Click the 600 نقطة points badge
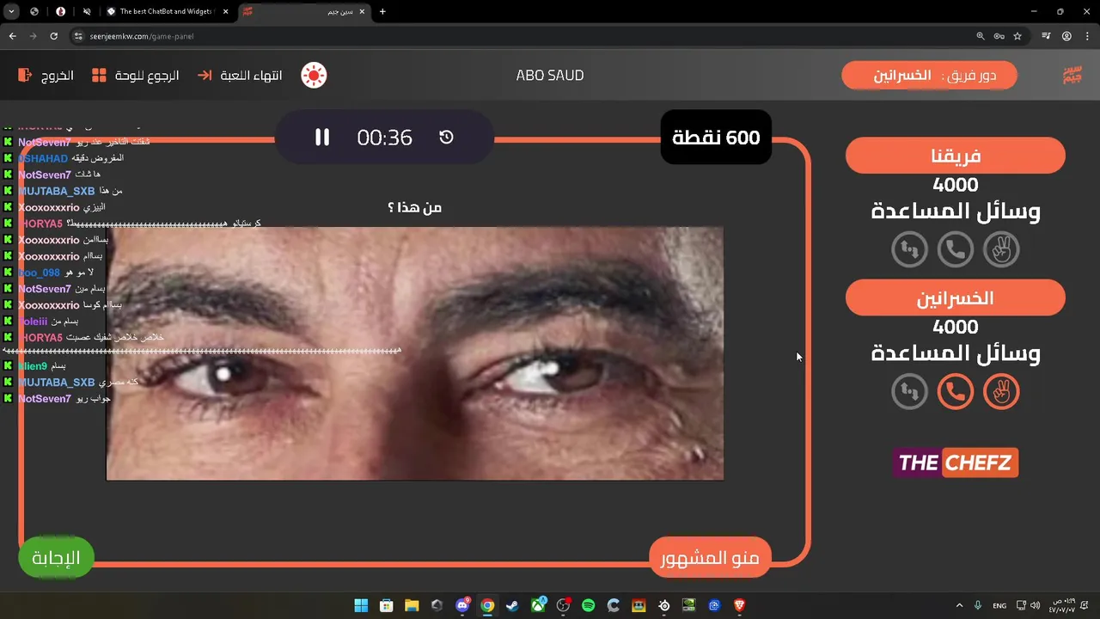Image resolution: width=1100 pixels, height=619 pixels. coord(716,138)
